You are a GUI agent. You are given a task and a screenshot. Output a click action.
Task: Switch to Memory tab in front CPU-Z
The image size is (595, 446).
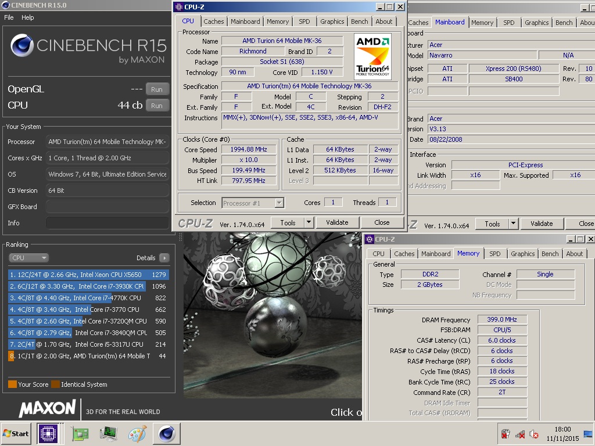(278, 21)
